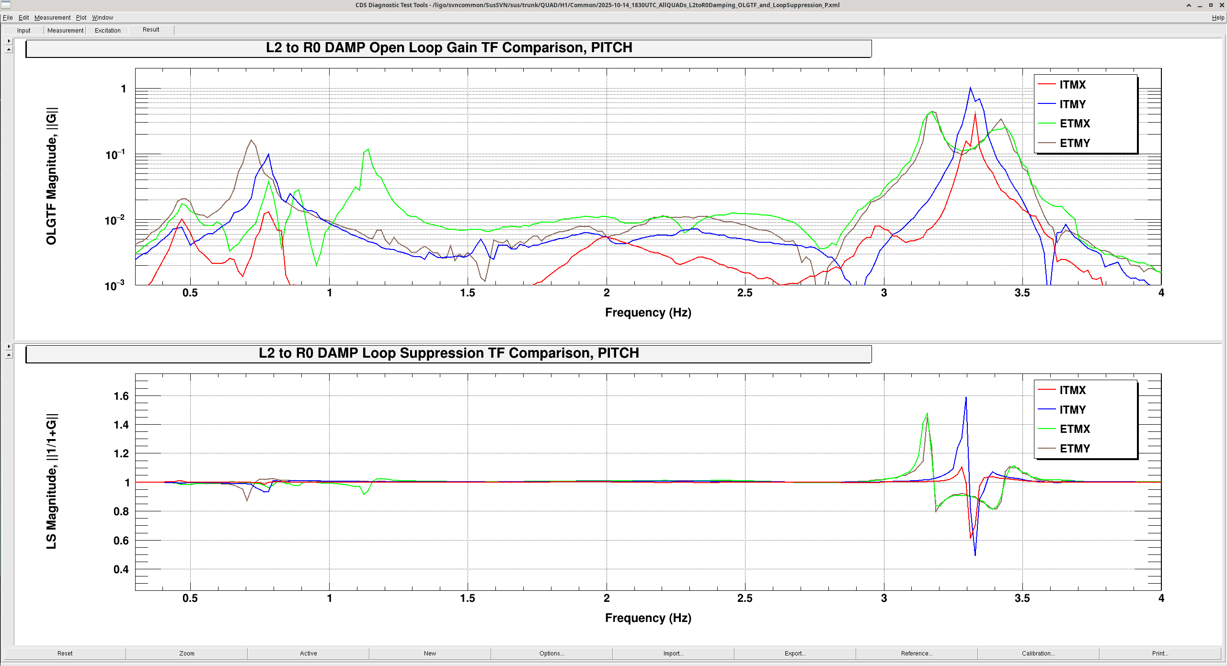
Task: Open the Plot menu
Action: point(81,18)
